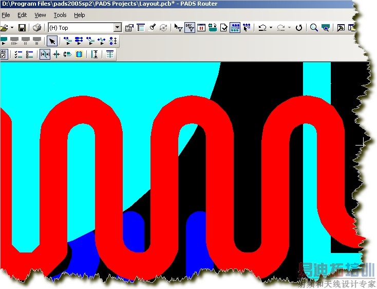377x289 pixels.
Task: Click the Undo arrow icon
Action: 262,28
